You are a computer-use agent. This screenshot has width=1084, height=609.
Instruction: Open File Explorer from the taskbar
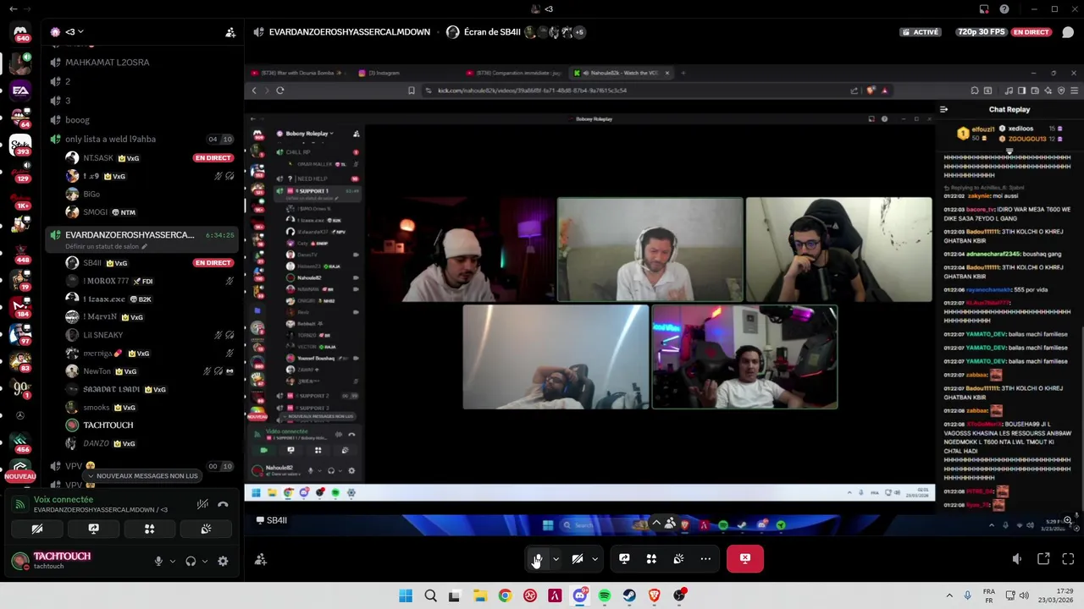(479, 595)
